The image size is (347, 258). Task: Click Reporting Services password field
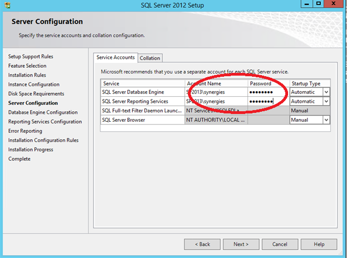tap(269, 101)
